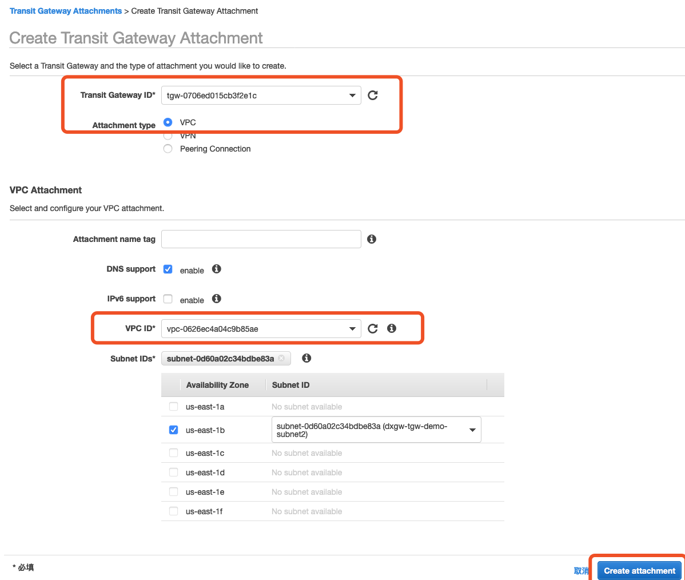Image resolution: width=685 pixels, height=580 pixels.
Task: Refresh the VPC ID list
Action: (x=373, y=329)
